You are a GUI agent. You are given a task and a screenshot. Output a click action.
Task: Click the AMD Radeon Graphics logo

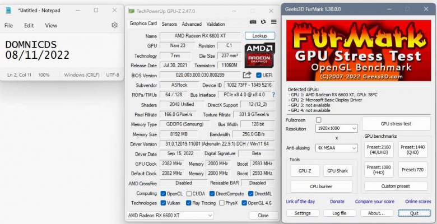(260, 55)
